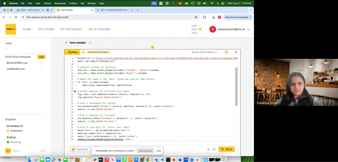The height and width of the screenshot is (162, 338).
Task: Add a new cell with yellow plus icon
Action: point(152,47)
